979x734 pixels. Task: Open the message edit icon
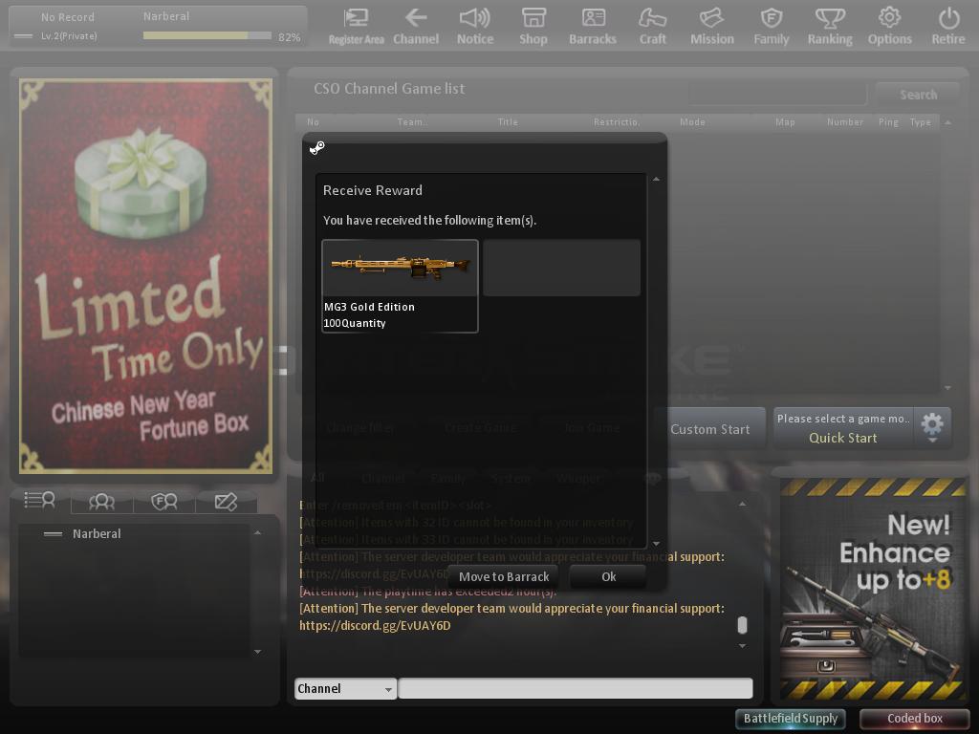pos(226,501)
